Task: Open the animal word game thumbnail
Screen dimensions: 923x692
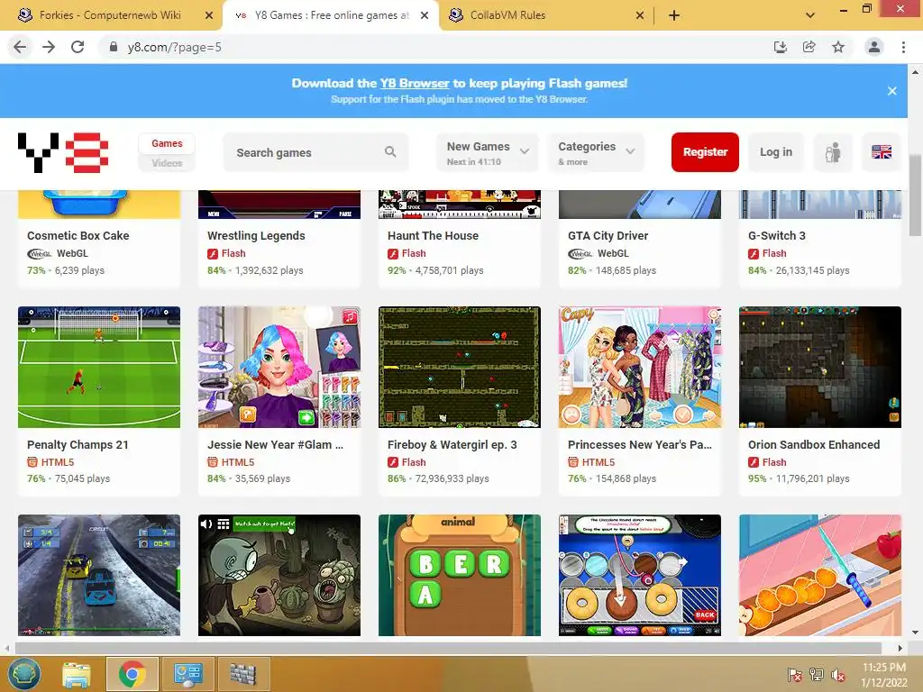Action: [x=459, y=575]
